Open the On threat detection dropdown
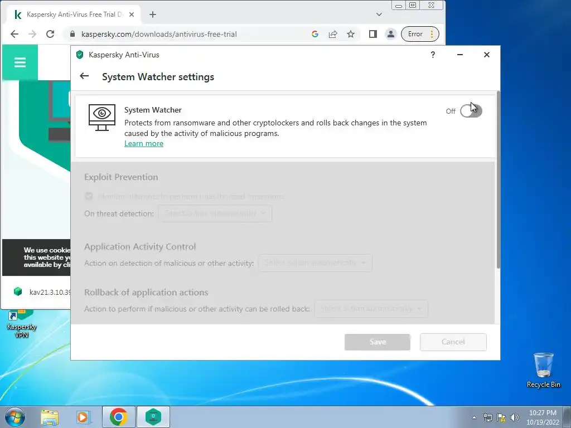 pyautogui.click(x=215, y=213)
